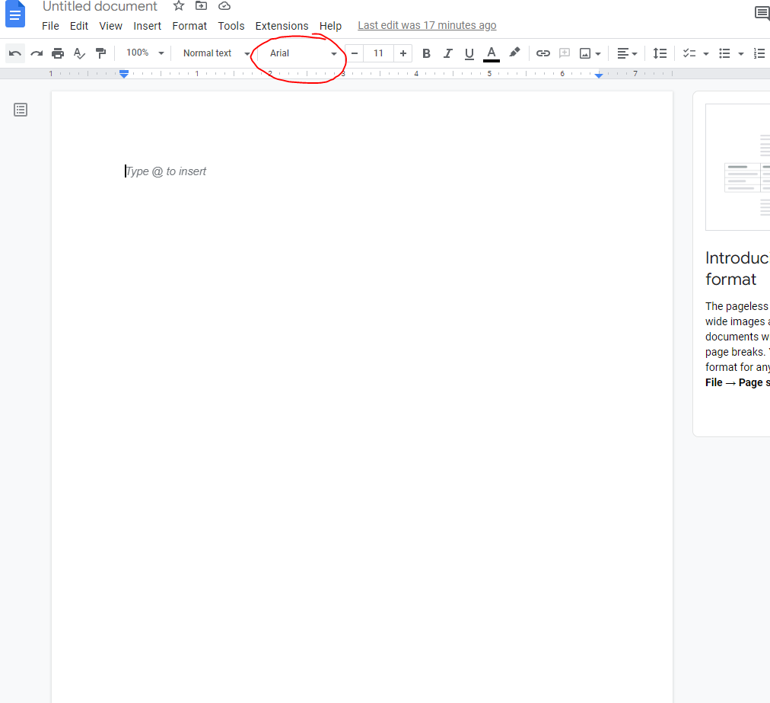
Task: Click the pageless format preview thumbnail
Action: tap(737, 167)
